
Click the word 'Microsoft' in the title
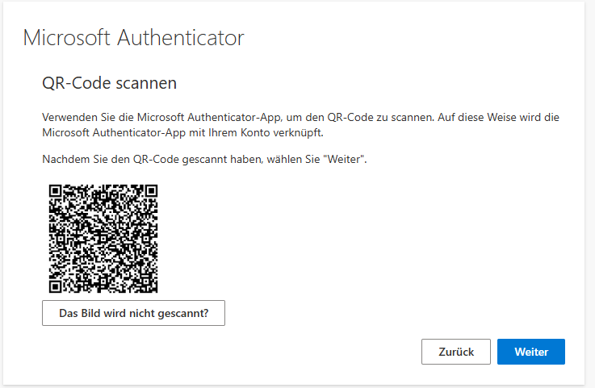[x=67, y=38]
